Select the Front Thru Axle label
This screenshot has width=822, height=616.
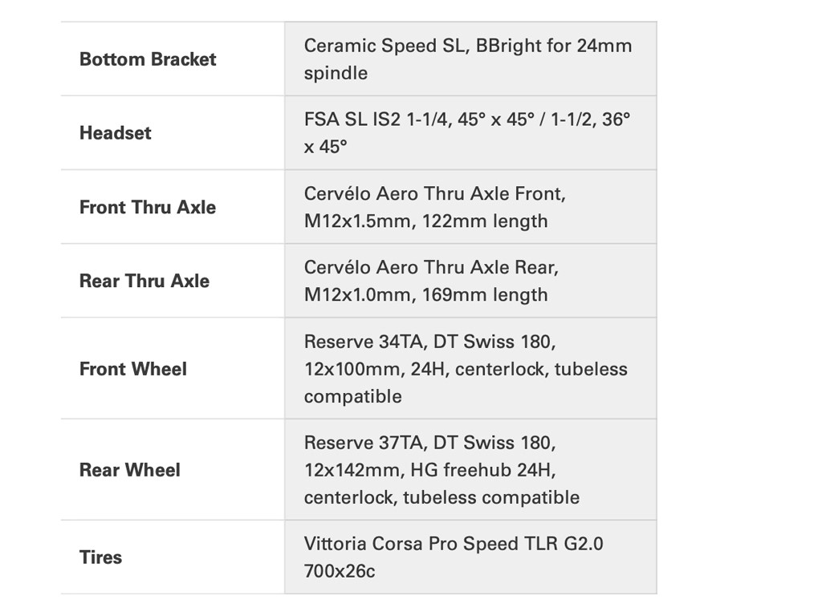tap(148, 207)
